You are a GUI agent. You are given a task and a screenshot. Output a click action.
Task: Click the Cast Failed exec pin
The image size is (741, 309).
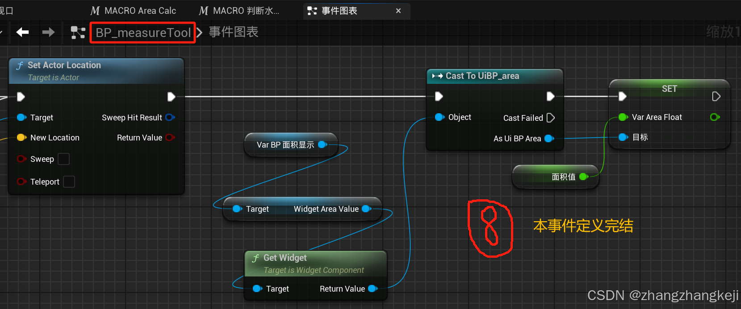tap(551, 118)
